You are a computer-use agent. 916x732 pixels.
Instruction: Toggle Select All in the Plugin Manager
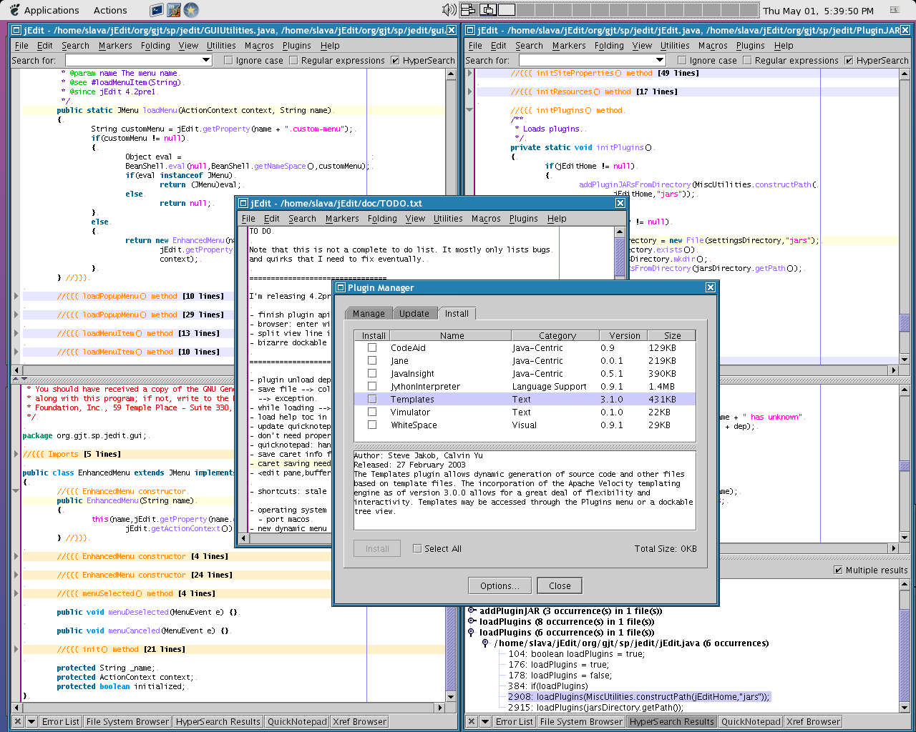(417, 548)
